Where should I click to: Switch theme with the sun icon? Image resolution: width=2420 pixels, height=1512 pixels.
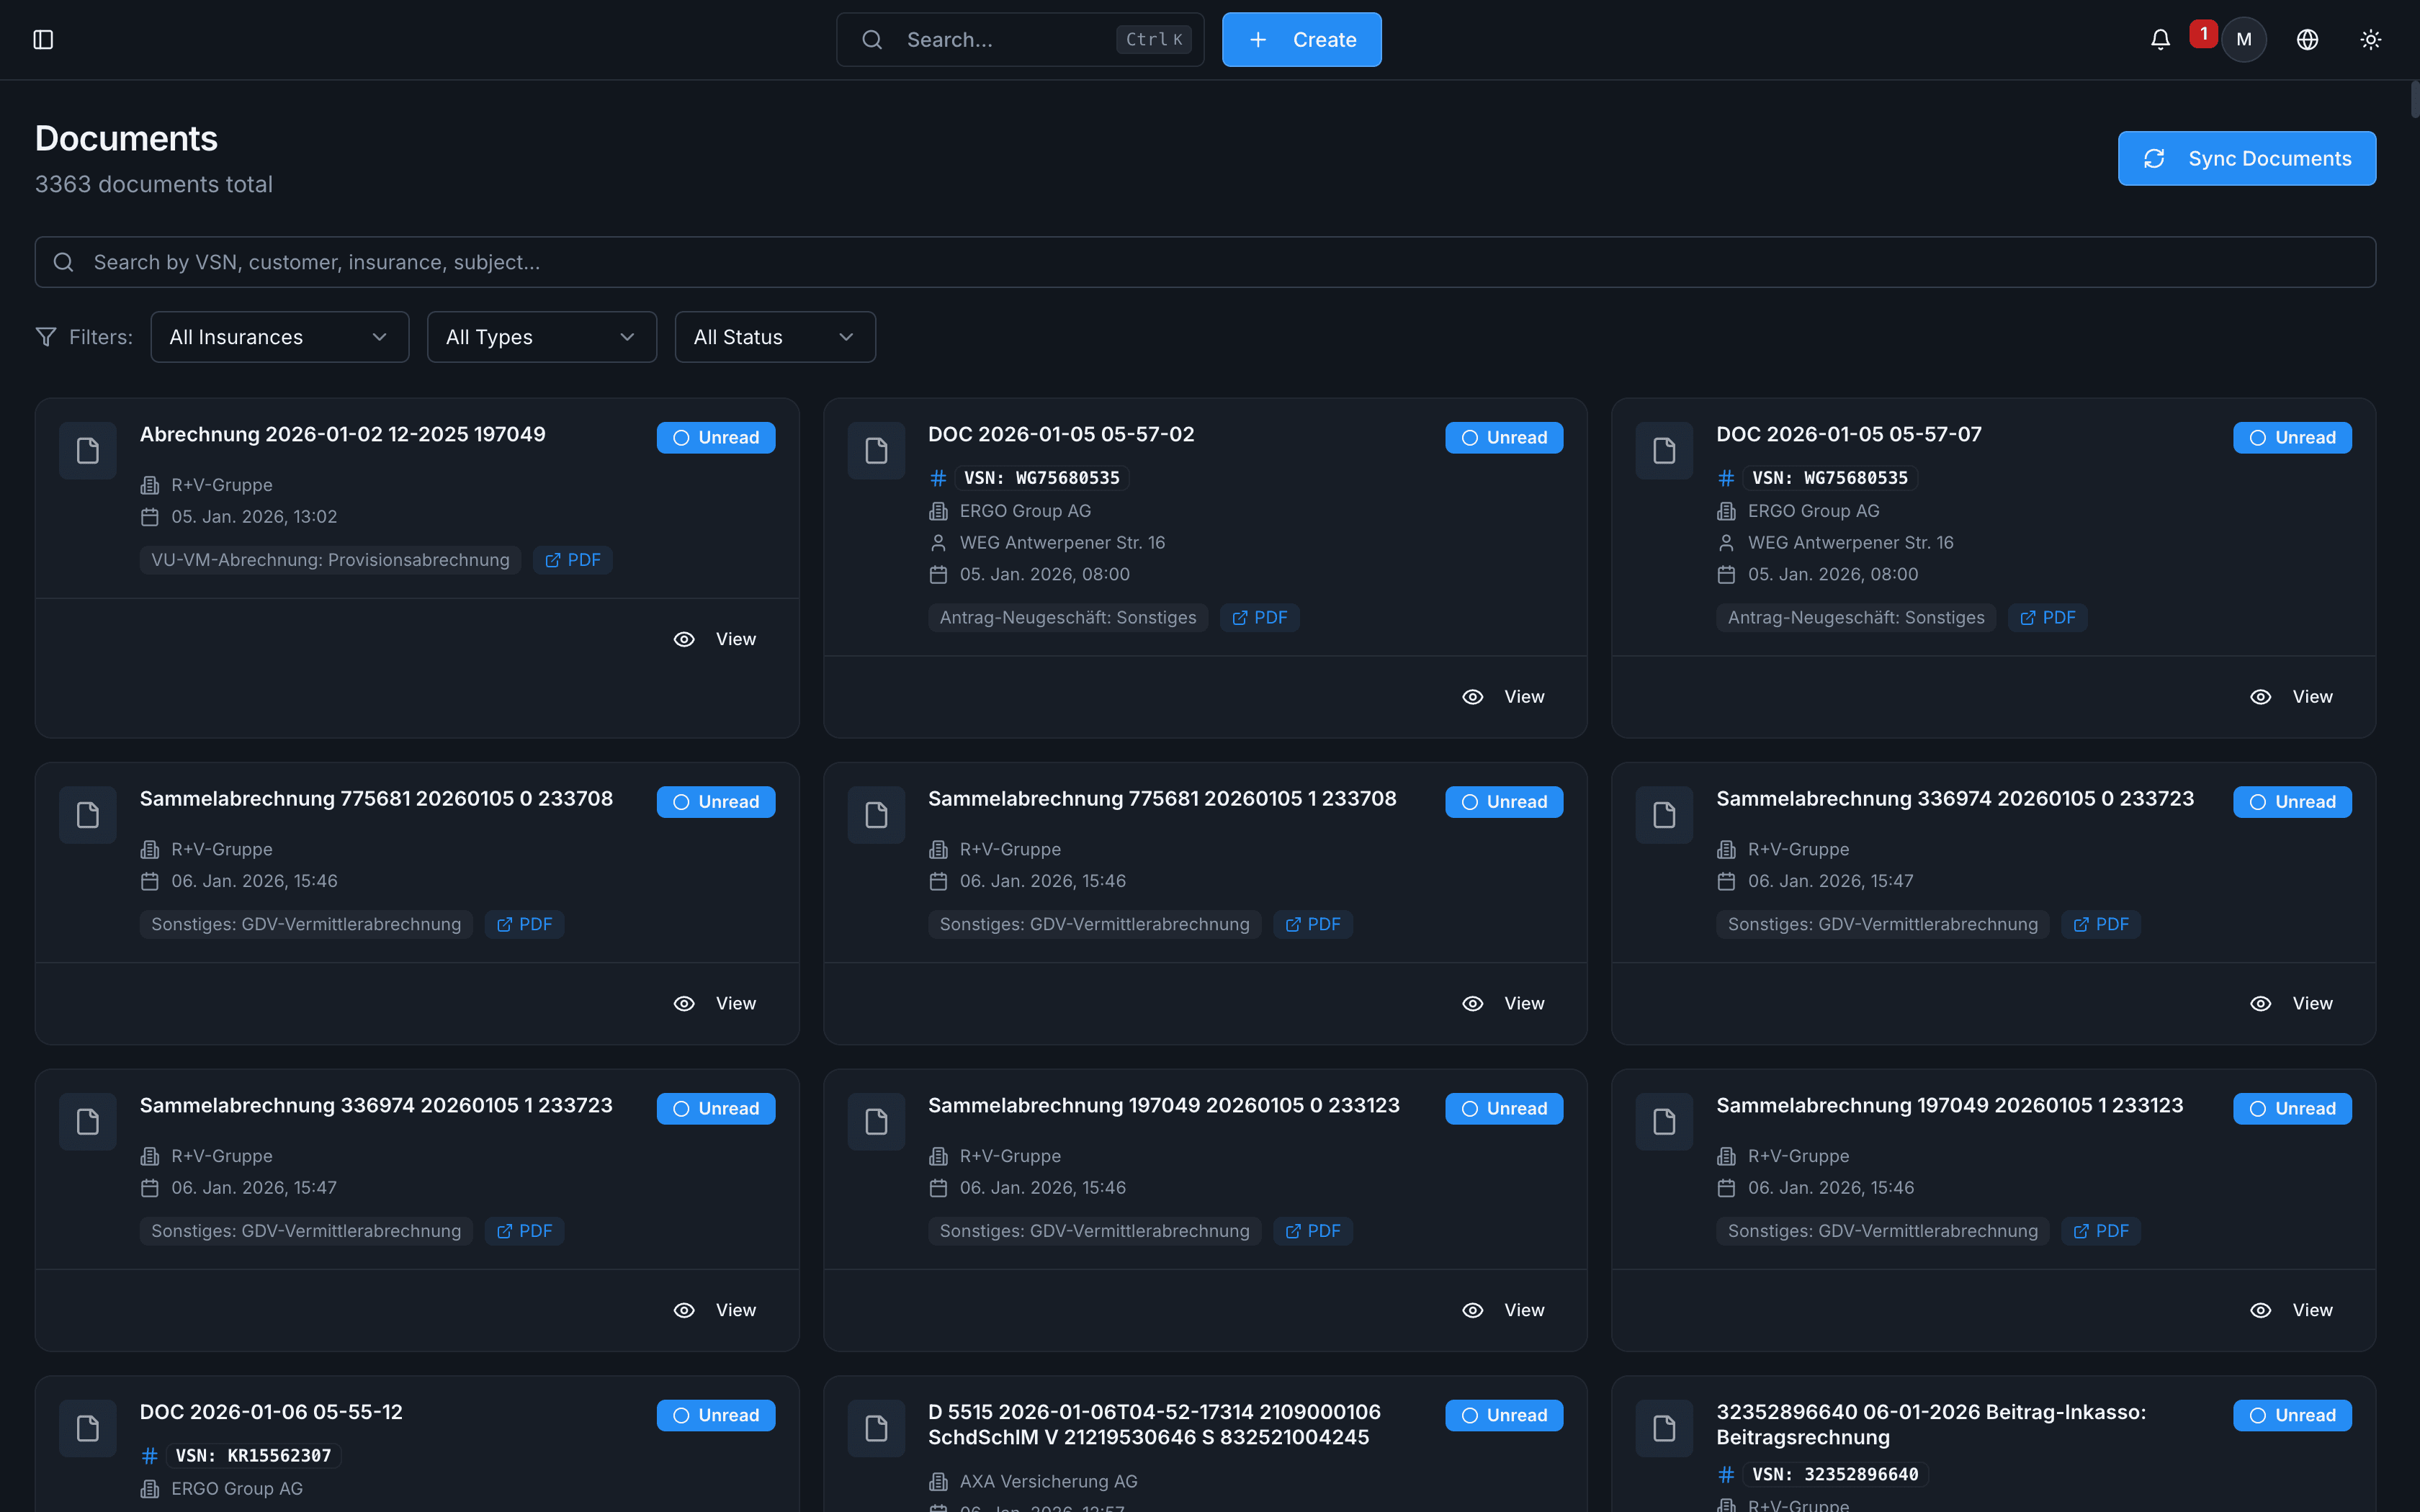coord(2370,40)
